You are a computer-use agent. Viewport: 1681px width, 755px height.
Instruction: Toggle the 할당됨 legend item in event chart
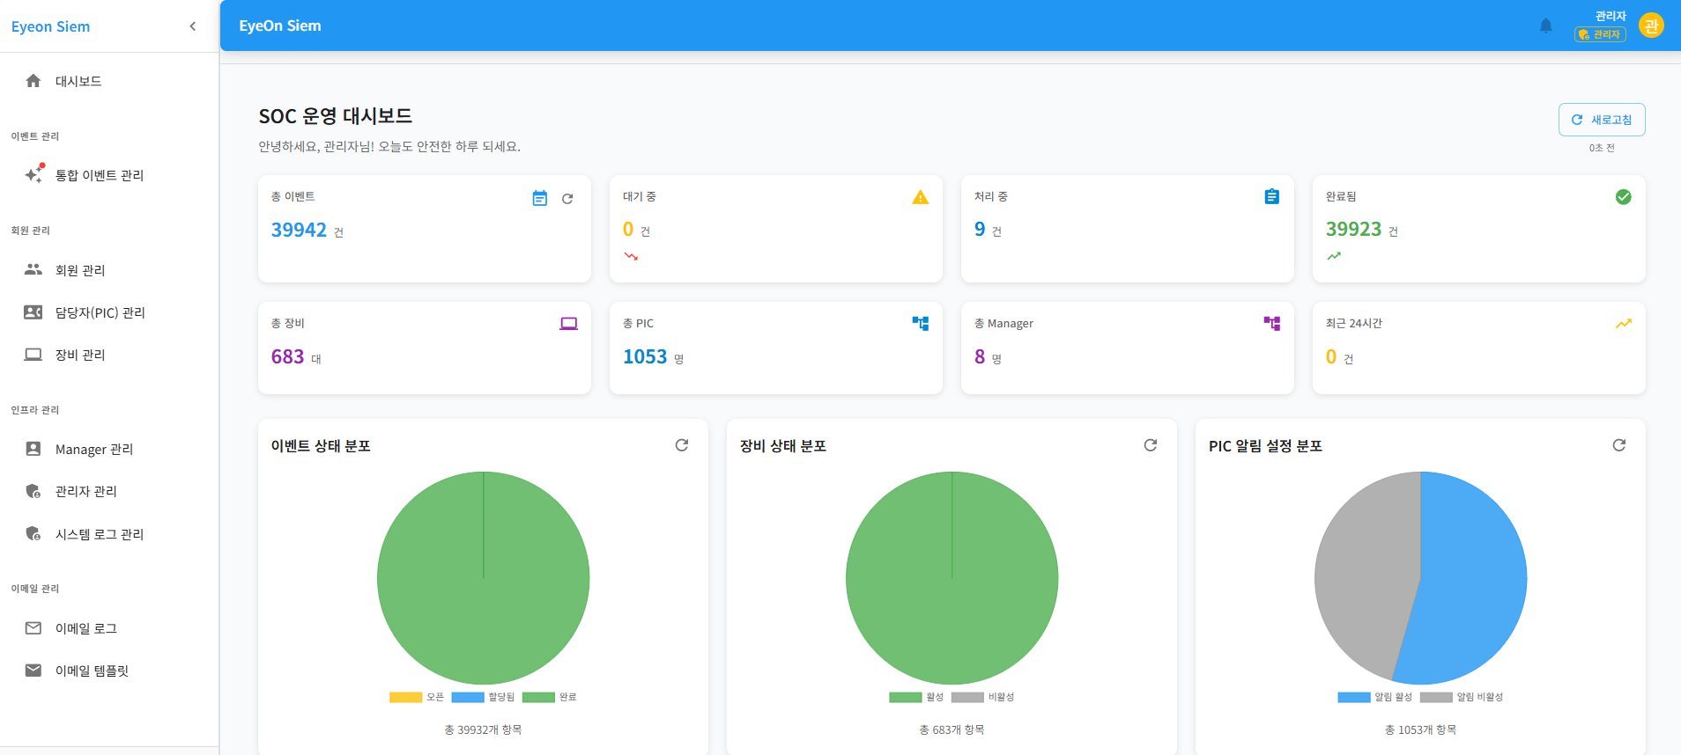483,697
